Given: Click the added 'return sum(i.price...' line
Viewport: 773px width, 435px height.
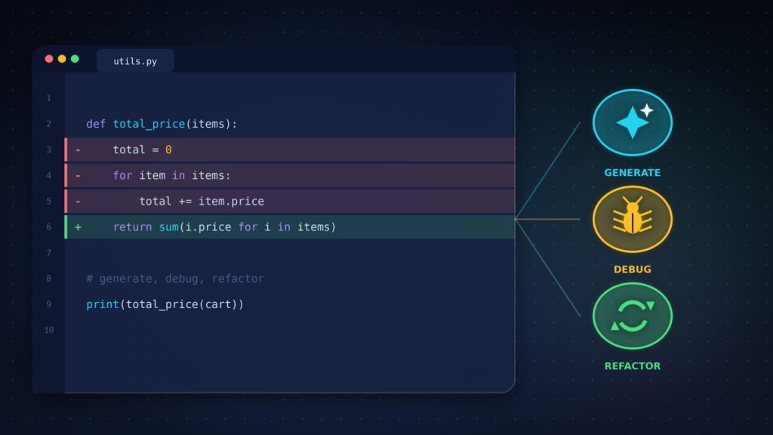Looking at the screenshot, I should pyautogui.click(x=290, y=227).
